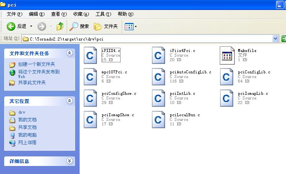Open the Back history dropdown arrow

click(31, 26)
